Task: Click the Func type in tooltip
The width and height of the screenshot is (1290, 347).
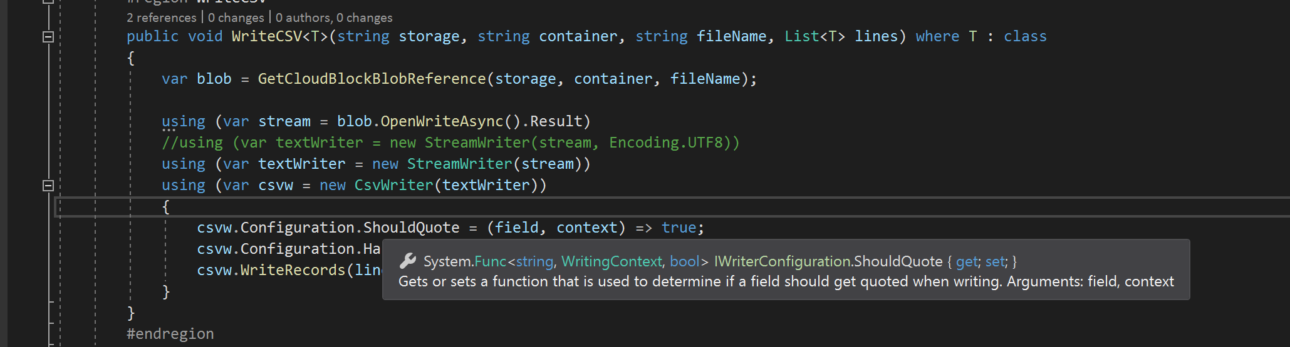Action: pyautogui.click(x=490, y=261)
